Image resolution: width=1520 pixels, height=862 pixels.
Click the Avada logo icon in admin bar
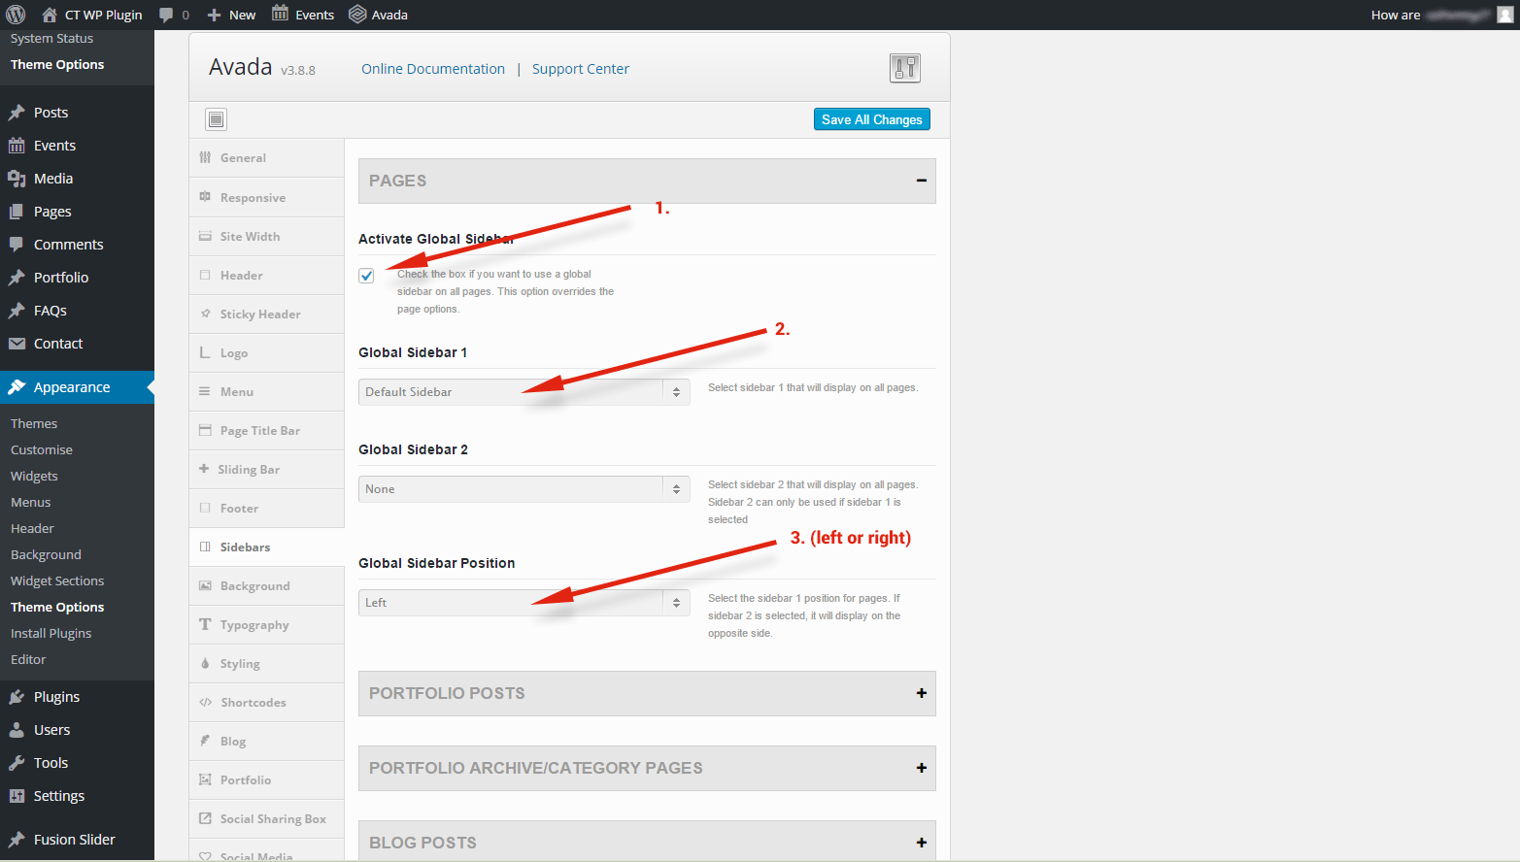click(x=357, y=15)
